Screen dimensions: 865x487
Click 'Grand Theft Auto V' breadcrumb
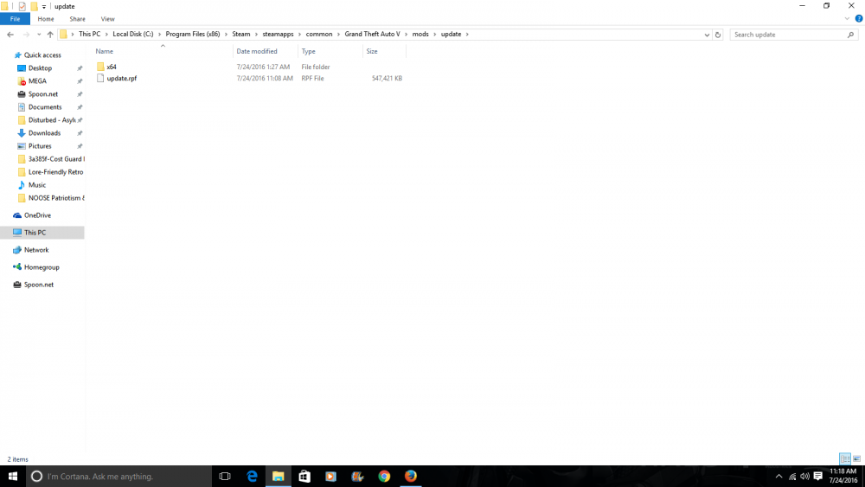372,35
